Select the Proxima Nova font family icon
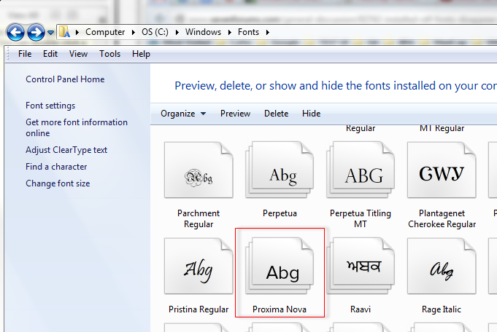Viewport: 497px width, 332px height. 280,266
